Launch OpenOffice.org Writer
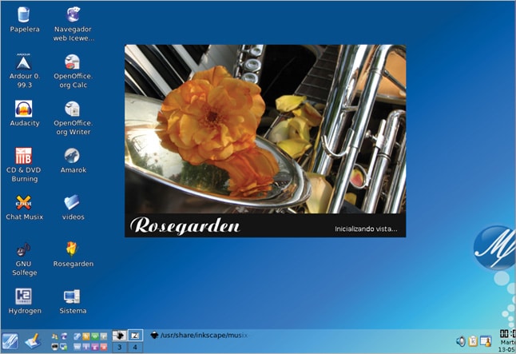Image resolution: width=516 pixels, height=354 pixels. click(73, 118)
